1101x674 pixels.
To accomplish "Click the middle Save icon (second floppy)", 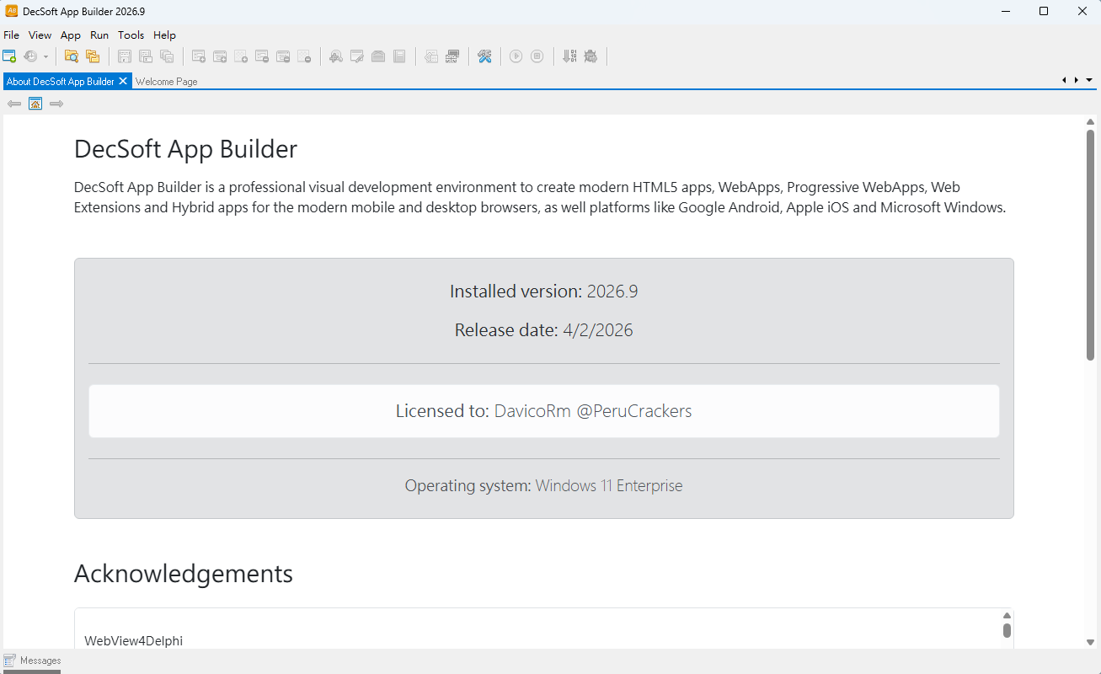I will click(x=146, y=56).
